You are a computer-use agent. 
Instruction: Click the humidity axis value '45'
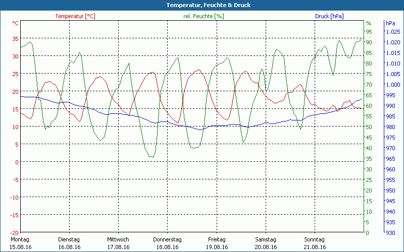coord(369,138)
